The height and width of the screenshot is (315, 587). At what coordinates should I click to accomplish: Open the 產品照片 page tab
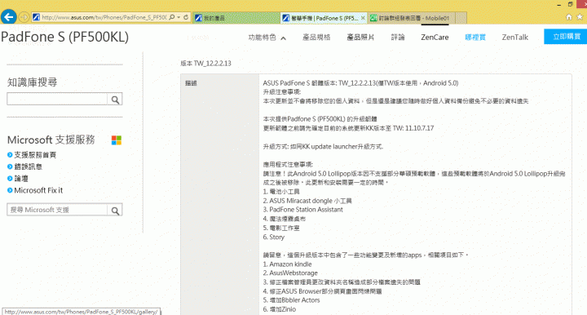(x=360, y=37)
